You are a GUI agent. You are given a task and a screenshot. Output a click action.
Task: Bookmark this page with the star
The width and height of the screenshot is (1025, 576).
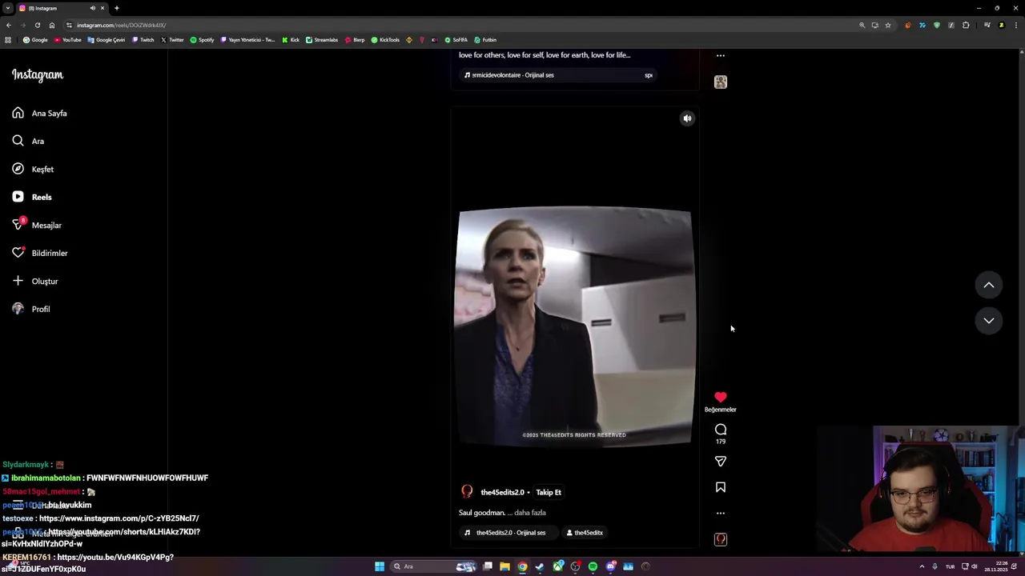[888, 25]
